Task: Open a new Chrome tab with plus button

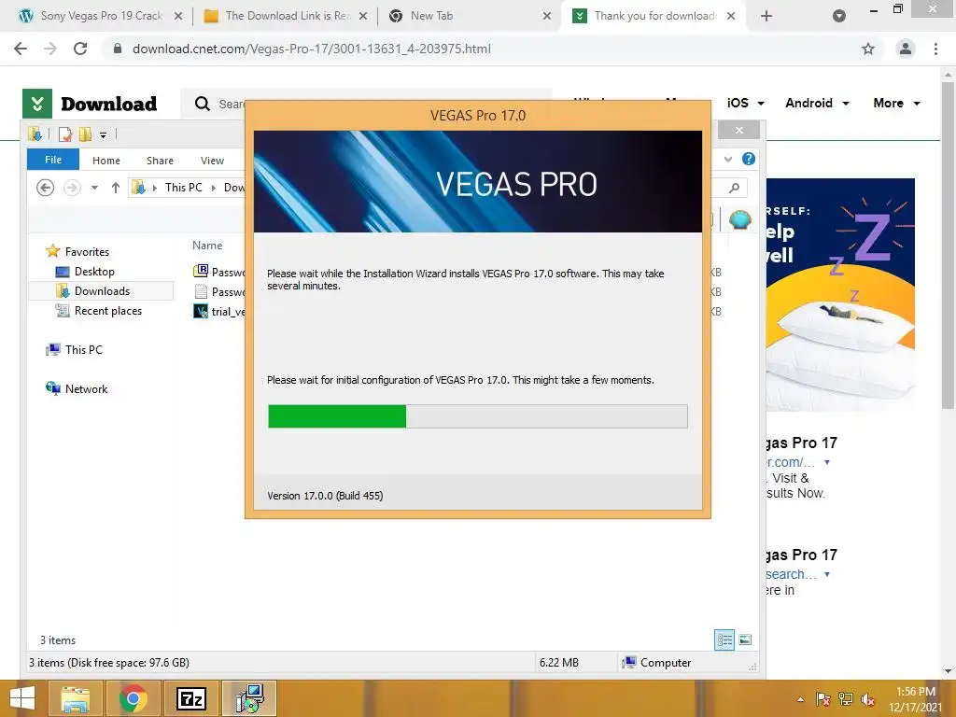Action: pos(766,16)
